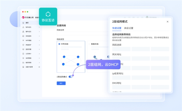Click the 对等网络 mesh topology diagram

71,60
